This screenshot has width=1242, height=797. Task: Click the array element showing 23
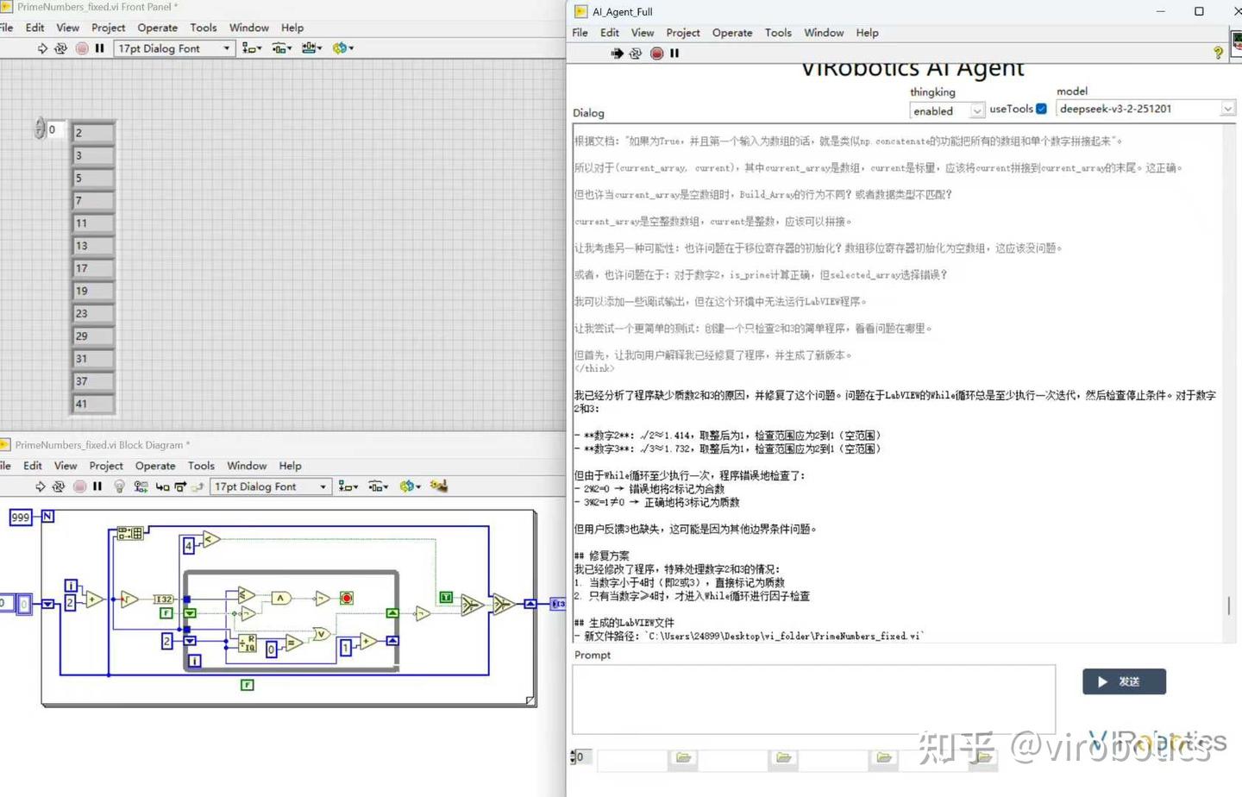92,313
